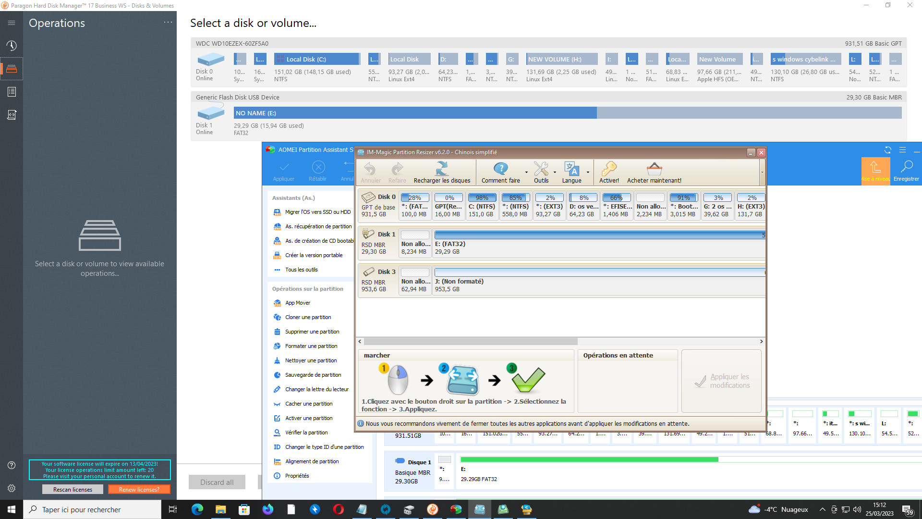Open Paragon help question-mark icon
The image size is (922, 519).
coord(12,465)
